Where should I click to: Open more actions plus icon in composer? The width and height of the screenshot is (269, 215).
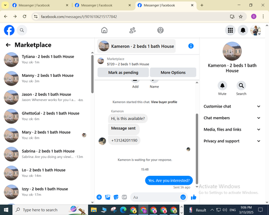pyautogui.click(x=99, y=197)
